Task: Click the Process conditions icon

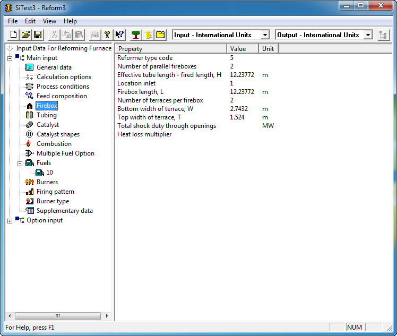Action: coord(30,87)
